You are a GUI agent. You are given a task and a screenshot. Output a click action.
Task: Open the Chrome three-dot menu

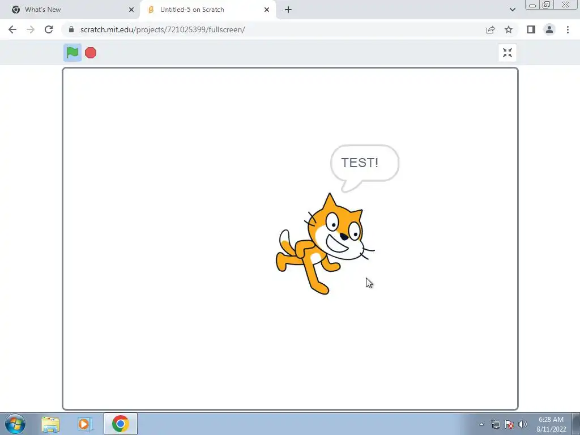click(x=568, y=29)
